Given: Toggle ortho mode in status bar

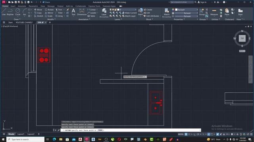Looking at the screenshot, I should pyautogui.click(x=194, y=134).
